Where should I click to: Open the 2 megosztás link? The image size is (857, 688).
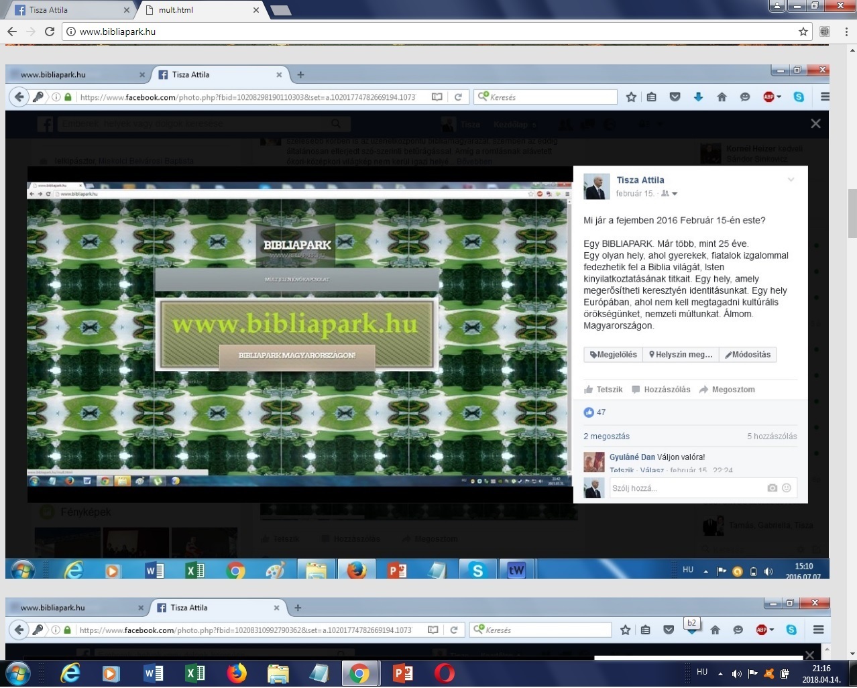(606, 437)
